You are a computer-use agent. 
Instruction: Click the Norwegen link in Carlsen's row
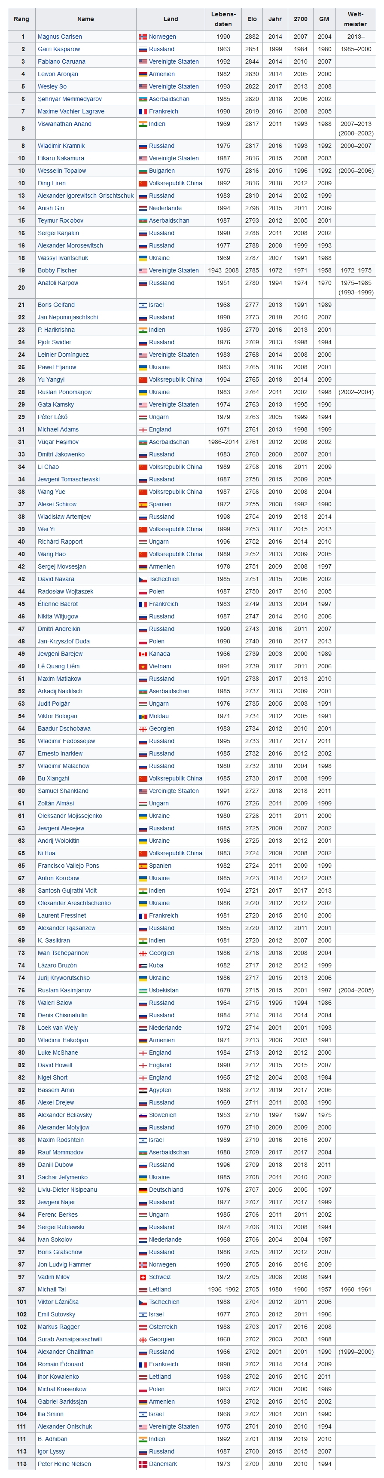[162, 37]
